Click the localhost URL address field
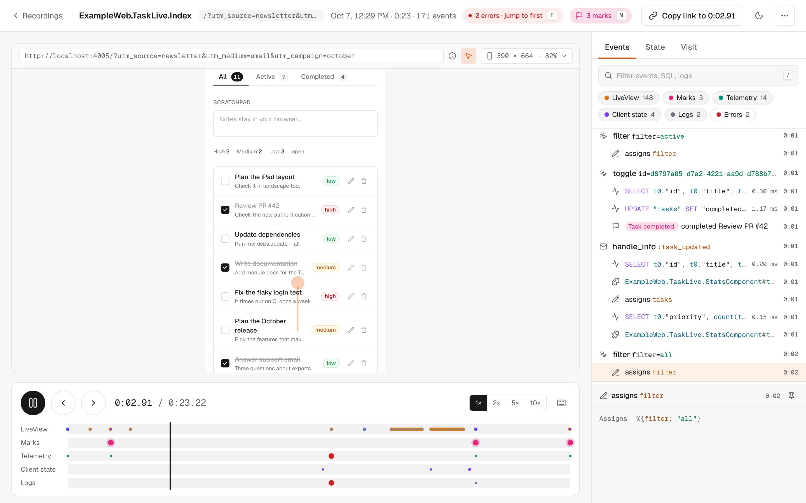Image resolution: width=806 pixels, height=503 pixels. (231, 56)
